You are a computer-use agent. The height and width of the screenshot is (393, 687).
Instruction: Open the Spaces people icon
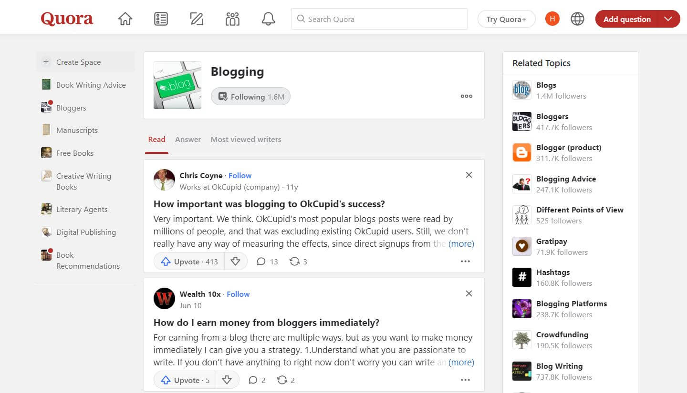click(232, 19)
